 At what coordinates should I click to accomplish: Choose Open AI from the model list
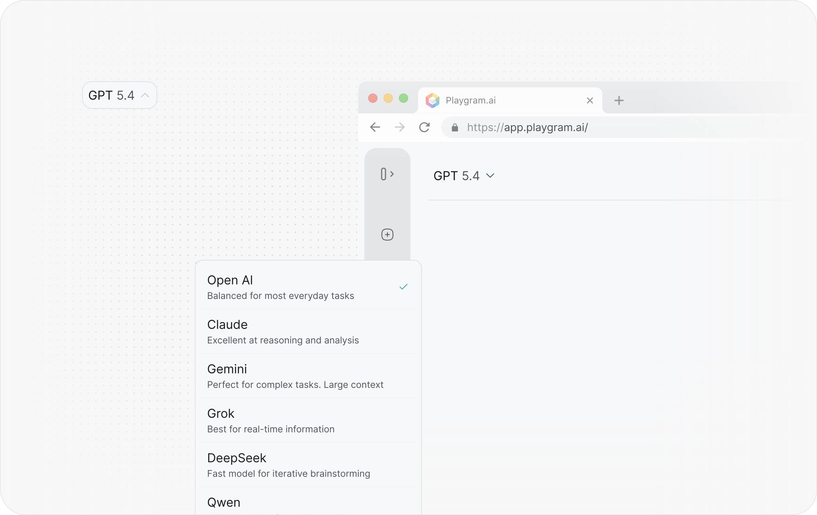tap(308, 287)
